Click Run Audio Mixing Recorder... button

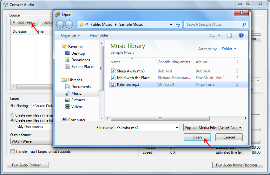pyautogui.click(x=238, y=165)
